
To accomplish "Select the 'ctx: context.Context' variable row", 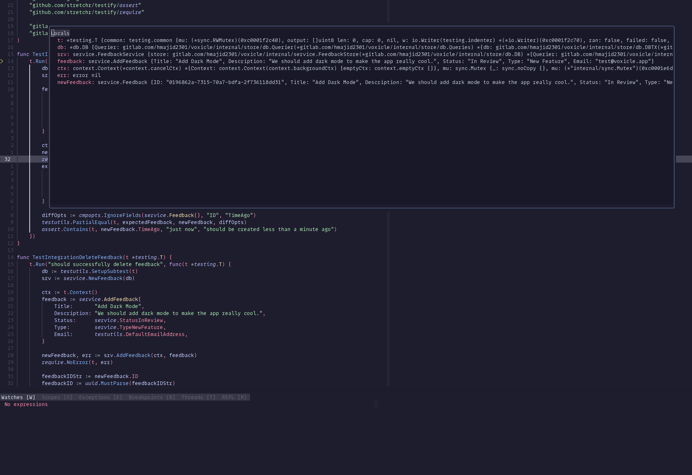I will [x=365, y=68].
